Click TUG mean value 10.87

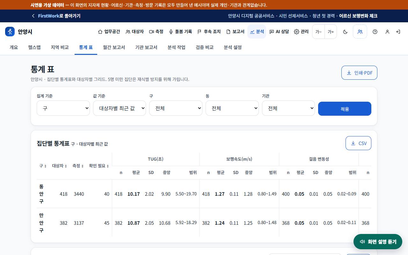pyautogui.click(x=134, y=223)
